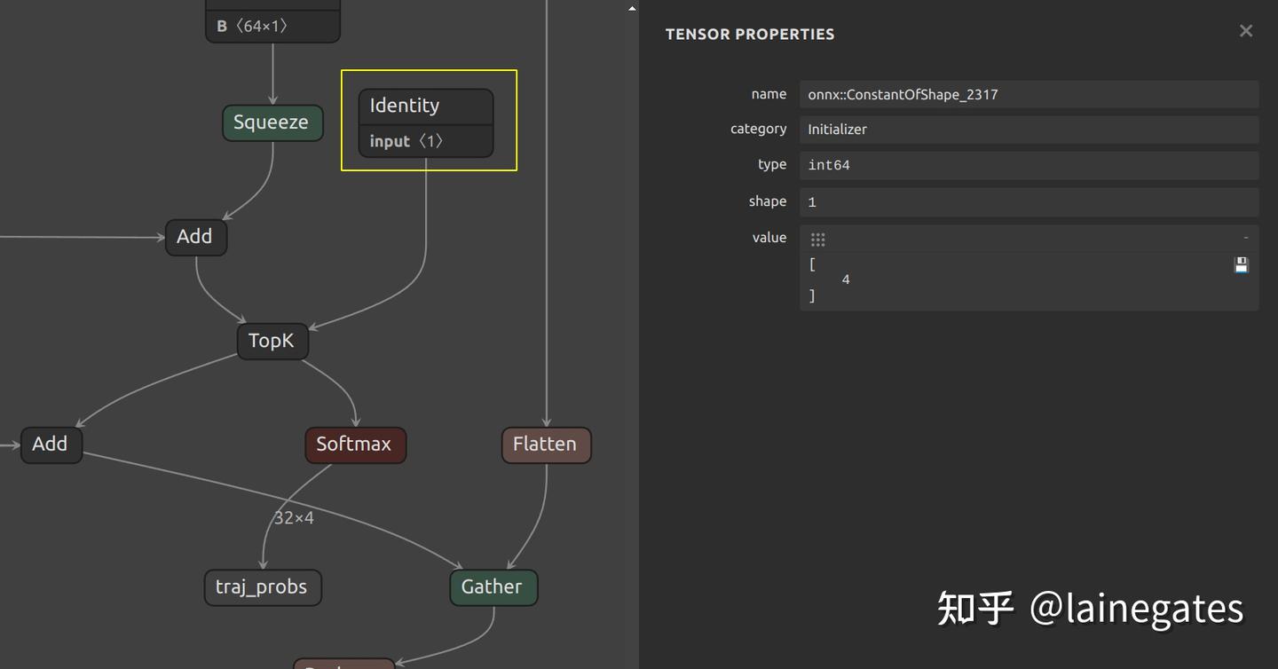The width and height of the screenshot is (1278, 669).
Task: Open the Flatten node
Action: (x=546, y=445)
